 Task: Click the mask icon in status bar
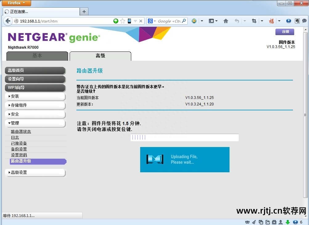point(247,222)
